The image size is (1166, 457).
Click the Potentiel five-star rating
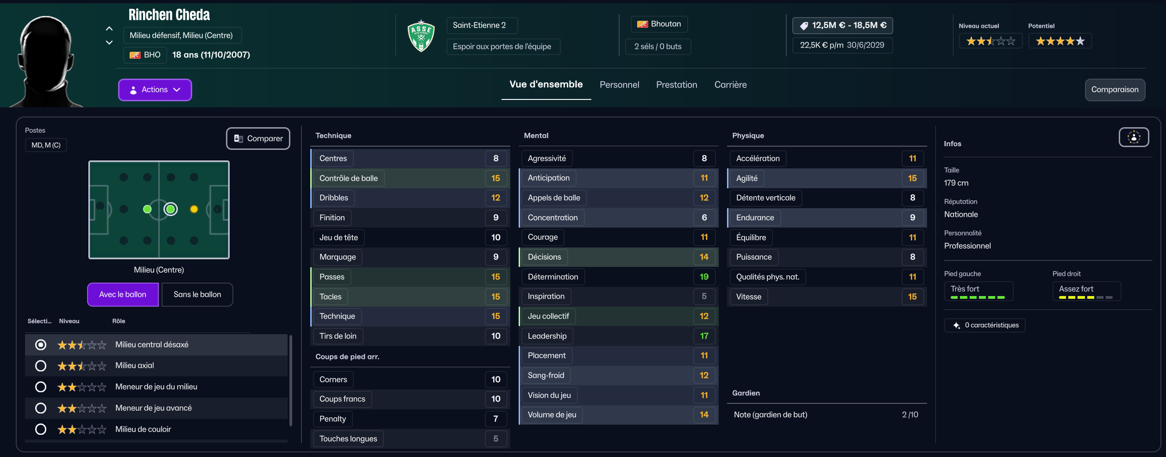(x=1060, y=41)
